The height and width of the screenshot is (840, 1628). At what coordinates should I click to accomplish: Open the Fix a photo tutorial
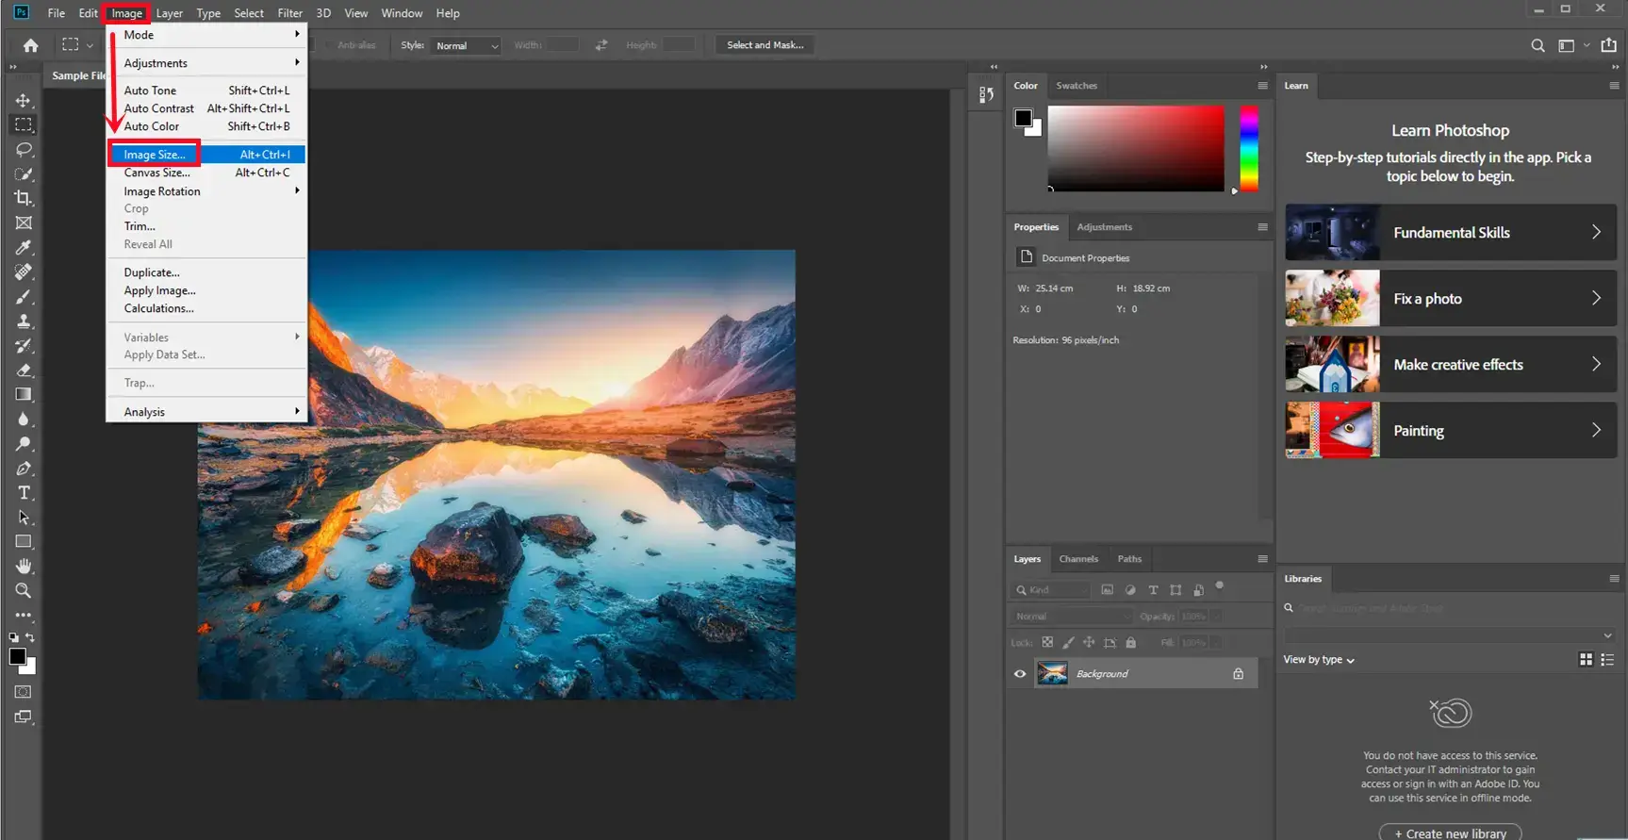[x=1451, y=298]
